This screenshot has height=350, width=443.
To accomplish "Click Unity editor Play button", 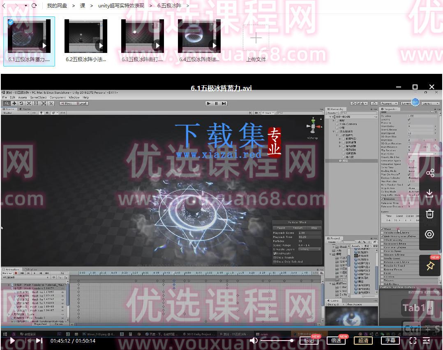I will pos(209,103).
